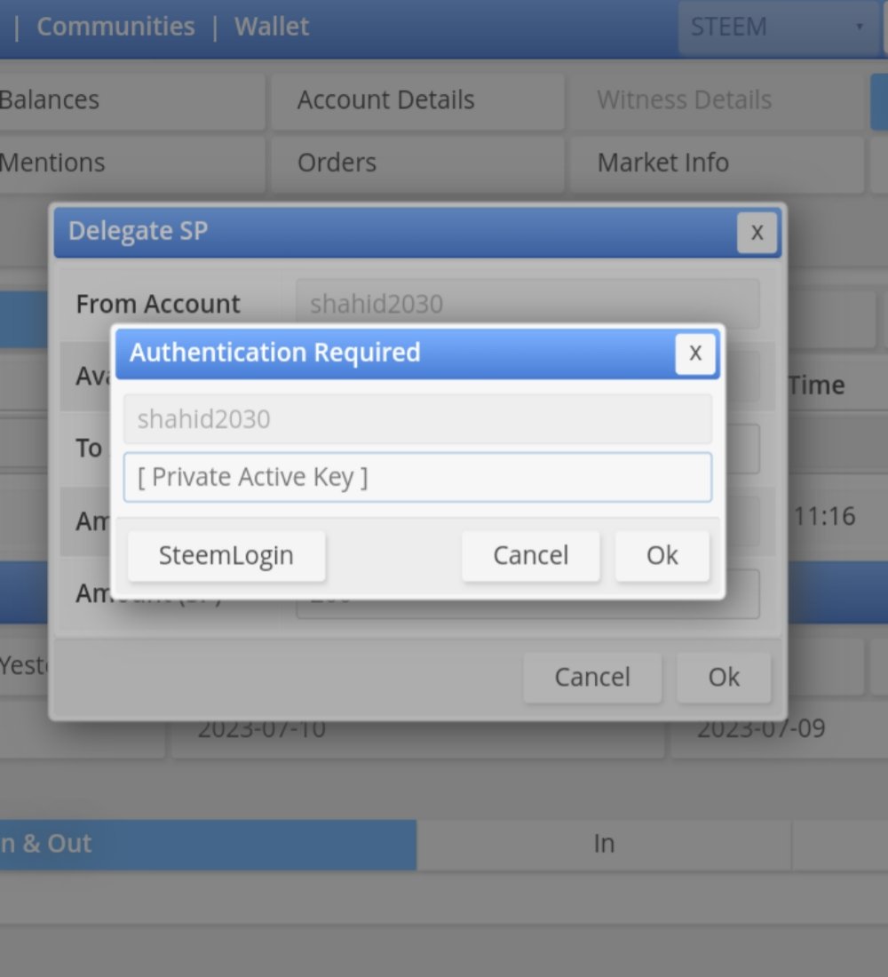Screen dimensions: 888x977
Task: Click the 11:16 time value
Action: tap(824, 517)
